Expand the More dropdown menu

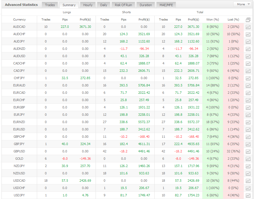pyautogui.click(x=243, y=4)
